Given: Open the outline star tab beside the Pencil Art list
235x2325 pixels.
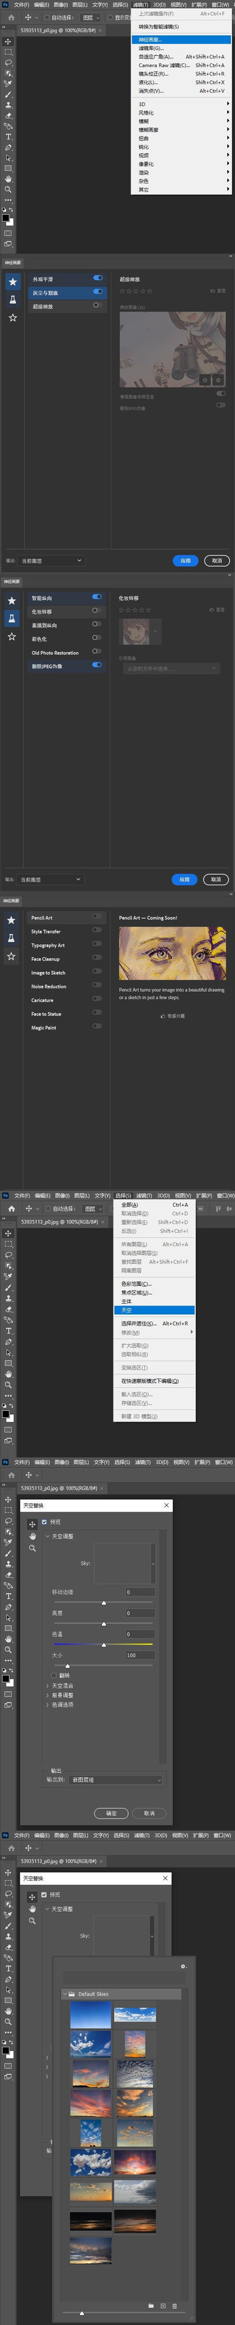Looking at the screenshot, I should (x=12, y=956).
